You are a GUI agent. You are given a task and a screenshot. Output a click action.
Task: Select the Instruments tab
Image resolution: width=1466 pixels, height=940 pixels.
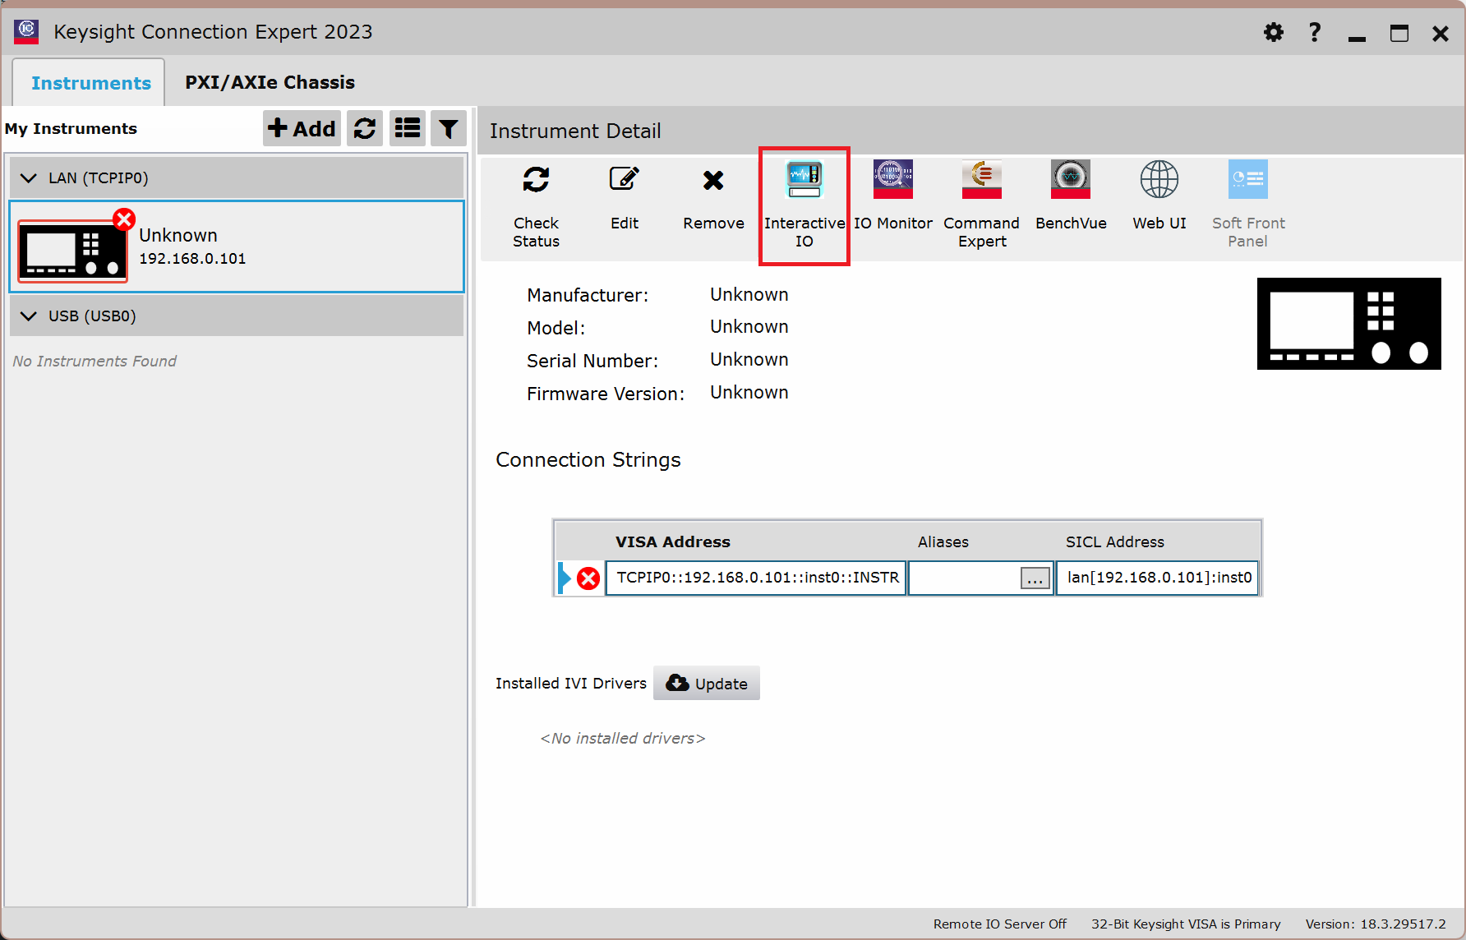(x=90, y=83)
